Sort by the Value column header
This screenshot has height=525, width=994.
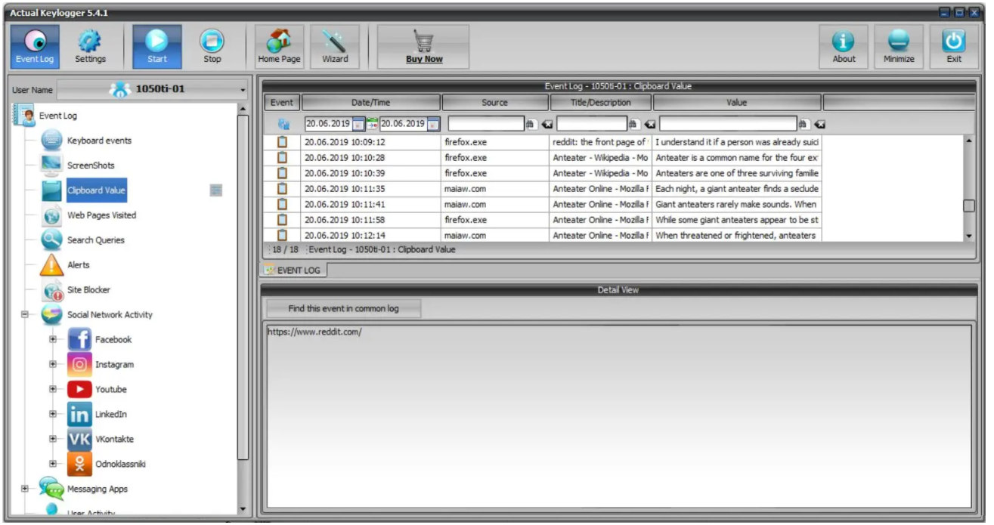pos(737,103)
